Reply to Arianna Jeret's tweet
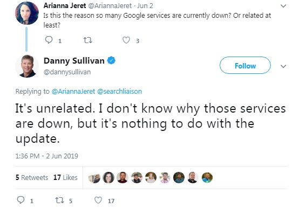 49,40
